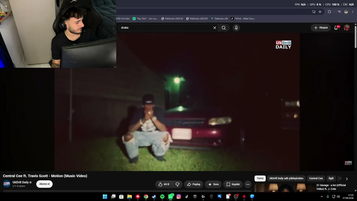Screen dimensions: 357x201
Task: Open UkDrill Daily channel name link
Action: tap(21, 182)
